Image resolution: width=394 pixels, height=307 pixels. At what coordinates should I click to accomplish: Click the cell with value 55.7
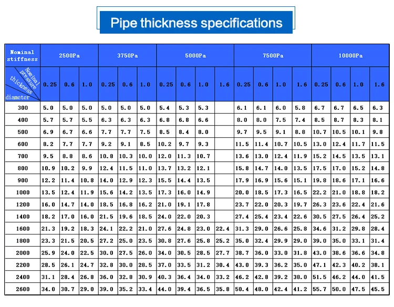tap(320, 289)
